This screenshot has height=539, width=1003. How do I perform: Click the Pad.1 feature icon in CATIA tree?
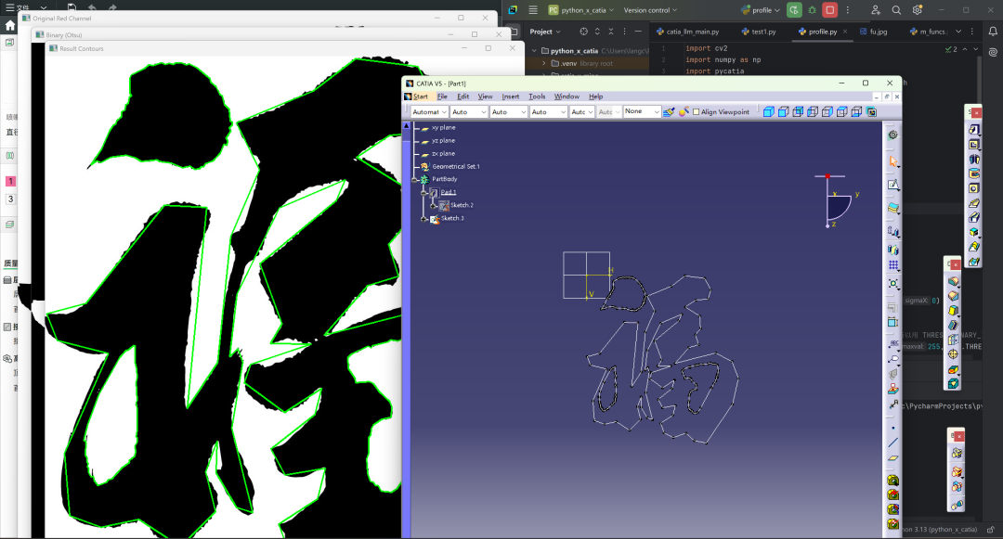click(x=434, y=192)
